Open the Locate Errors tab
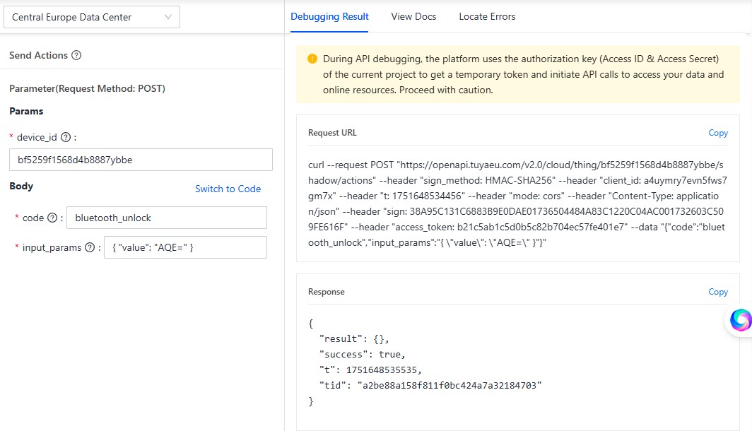752x431 pixels. [487, 17]
